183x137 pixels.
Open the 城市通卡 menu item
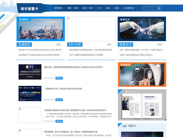(59, 8)
